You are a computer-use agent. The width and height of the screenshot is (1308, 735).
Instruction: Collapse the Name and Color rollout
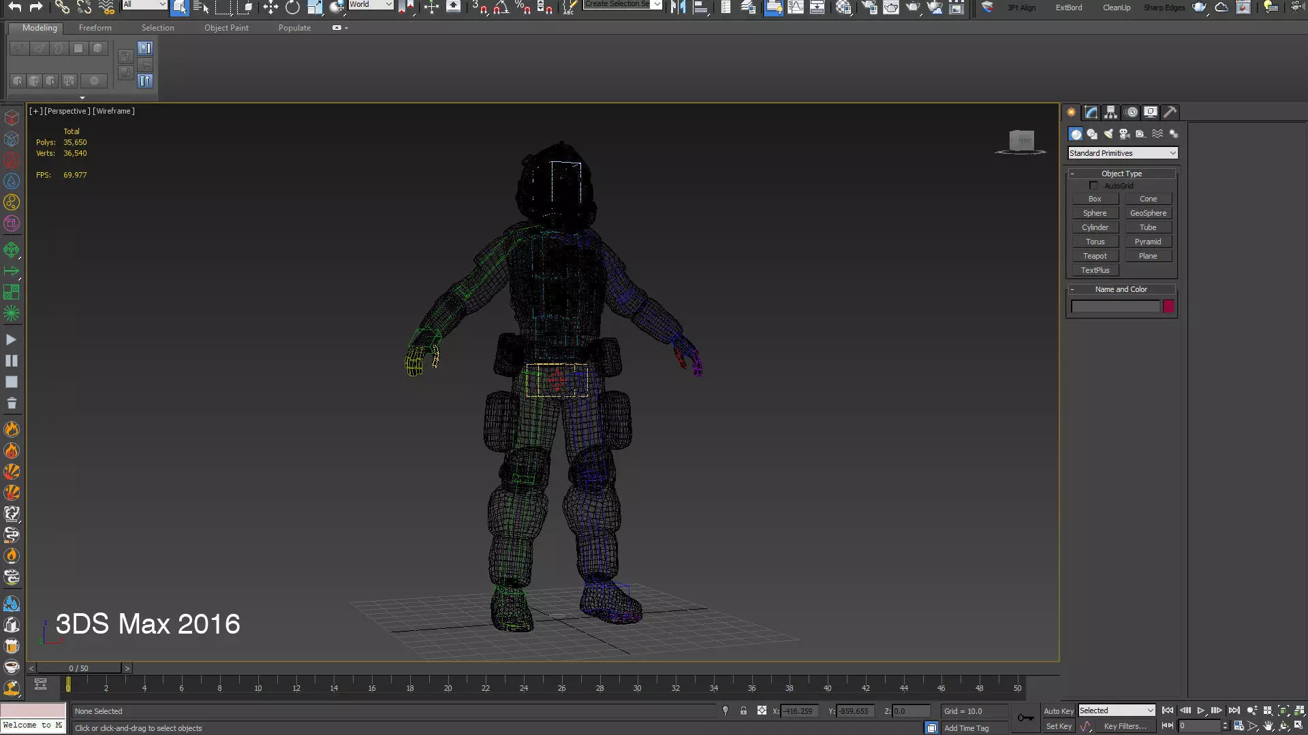click(x=1121, y=289)
